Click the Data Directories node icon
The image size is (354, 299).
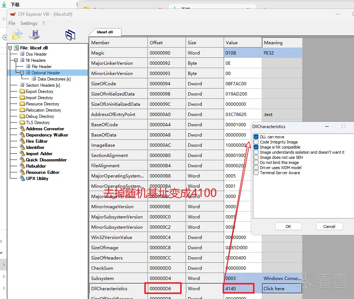pyautogui.click(x=34, y=79)
